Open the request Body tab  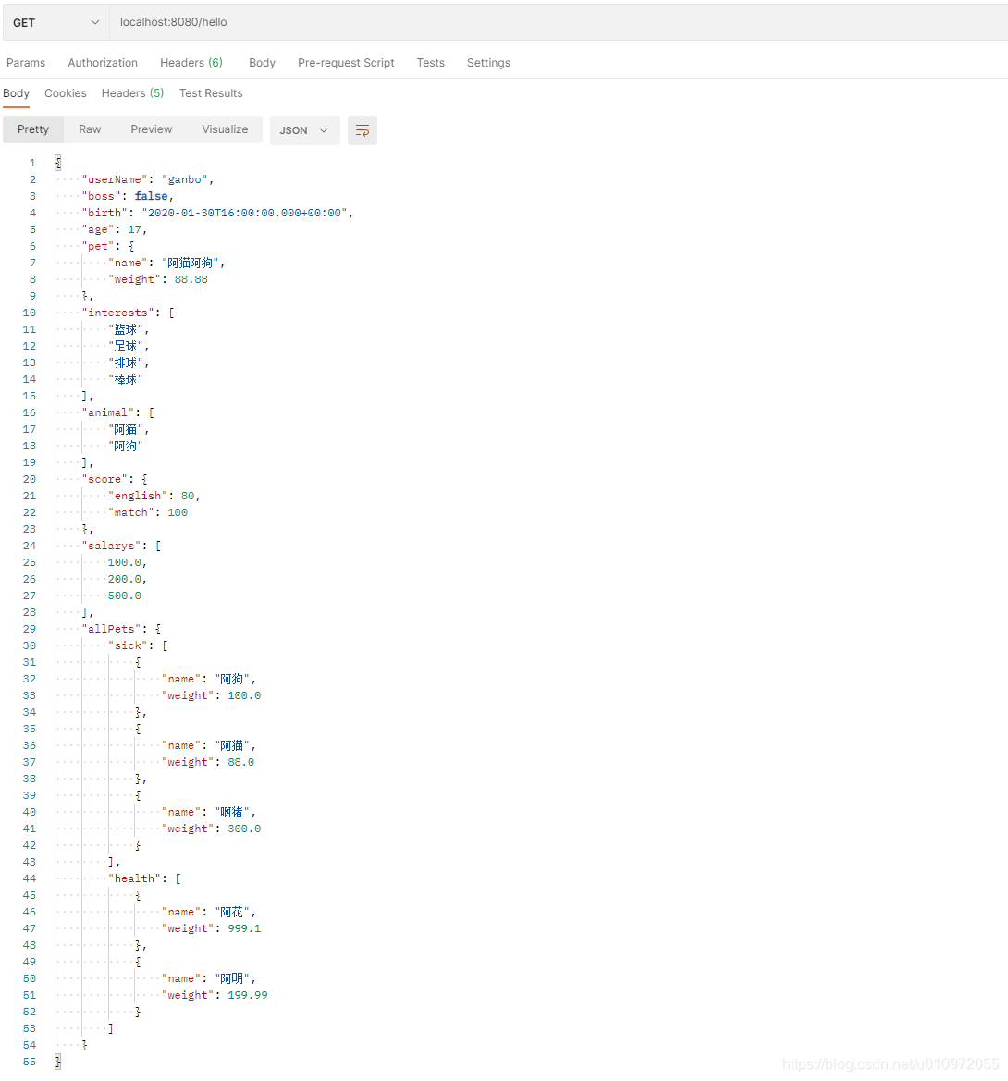point(262,63)
